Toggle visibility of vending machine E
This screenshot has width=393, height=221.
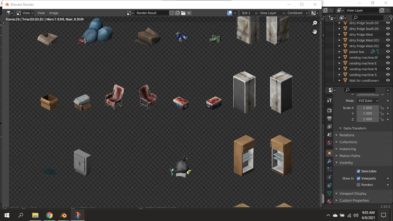point(388,63)
